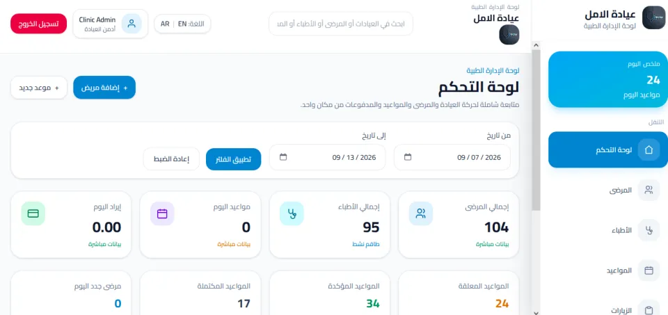Open the Clinic Admin profile box

pos(111,24)
